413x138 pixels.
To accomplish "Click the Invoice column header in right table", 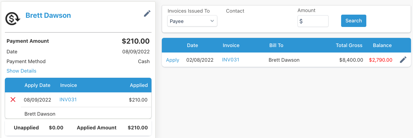I will point(231,45).
